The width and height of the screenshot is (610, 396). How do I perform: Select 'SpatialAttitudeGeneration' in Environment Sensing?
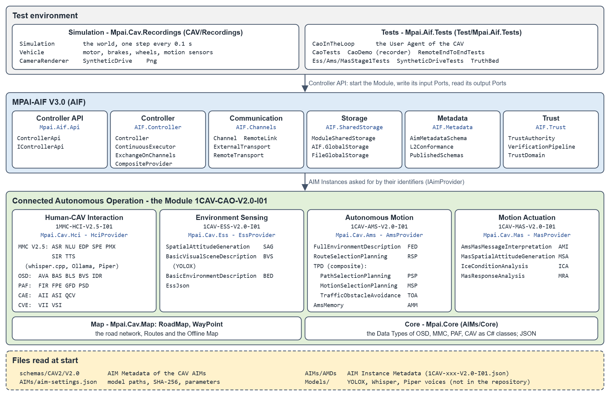[208, 247]
